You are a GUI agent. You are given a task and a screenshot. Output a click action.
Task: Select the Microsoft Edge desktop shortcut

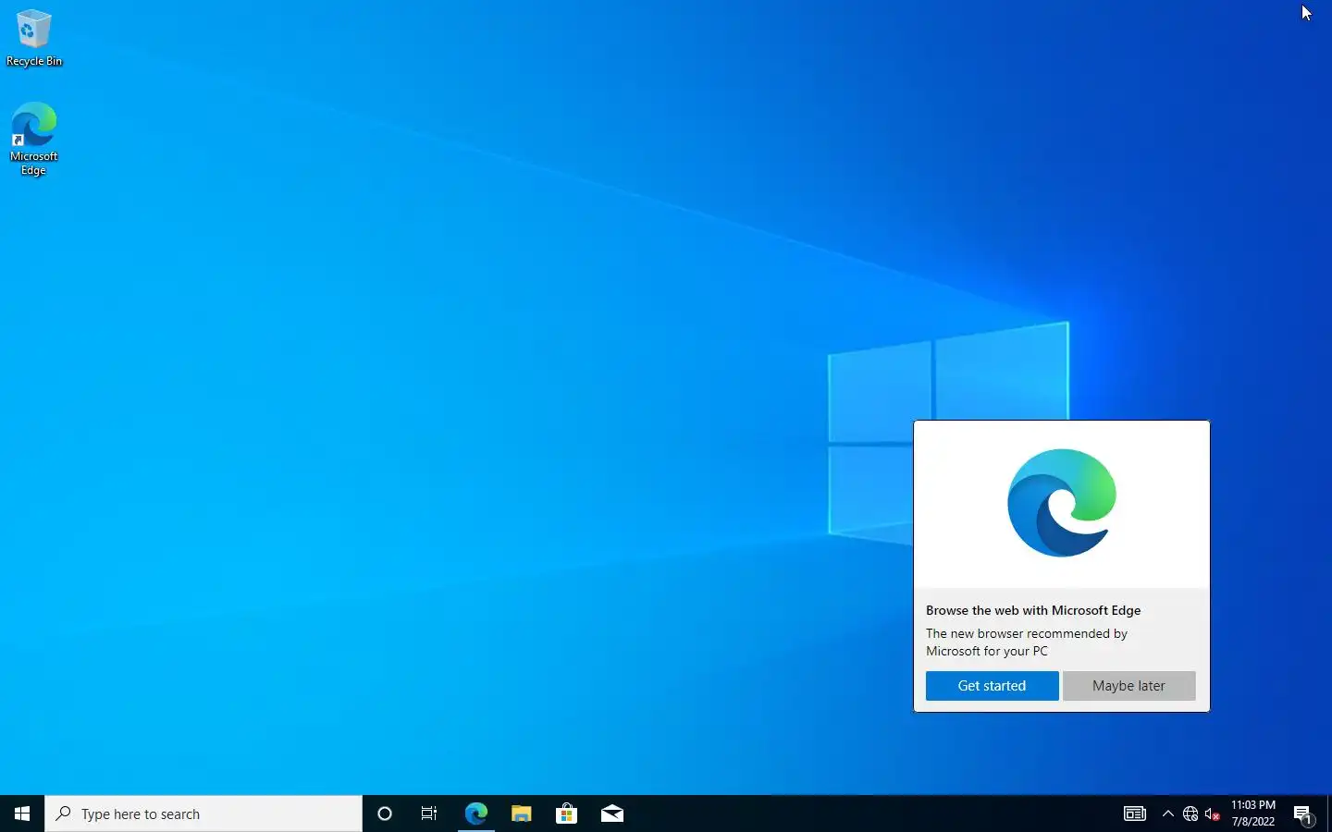[33, 139]
